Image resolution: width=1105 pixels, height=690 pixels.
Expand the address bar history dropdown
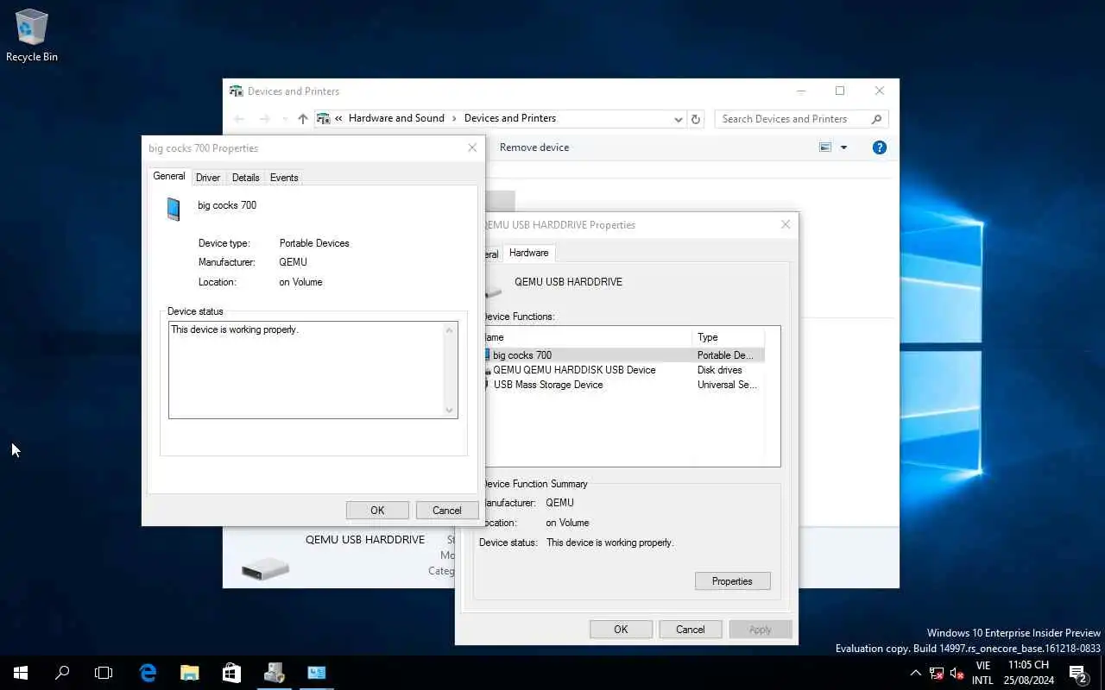pos(679,119)
